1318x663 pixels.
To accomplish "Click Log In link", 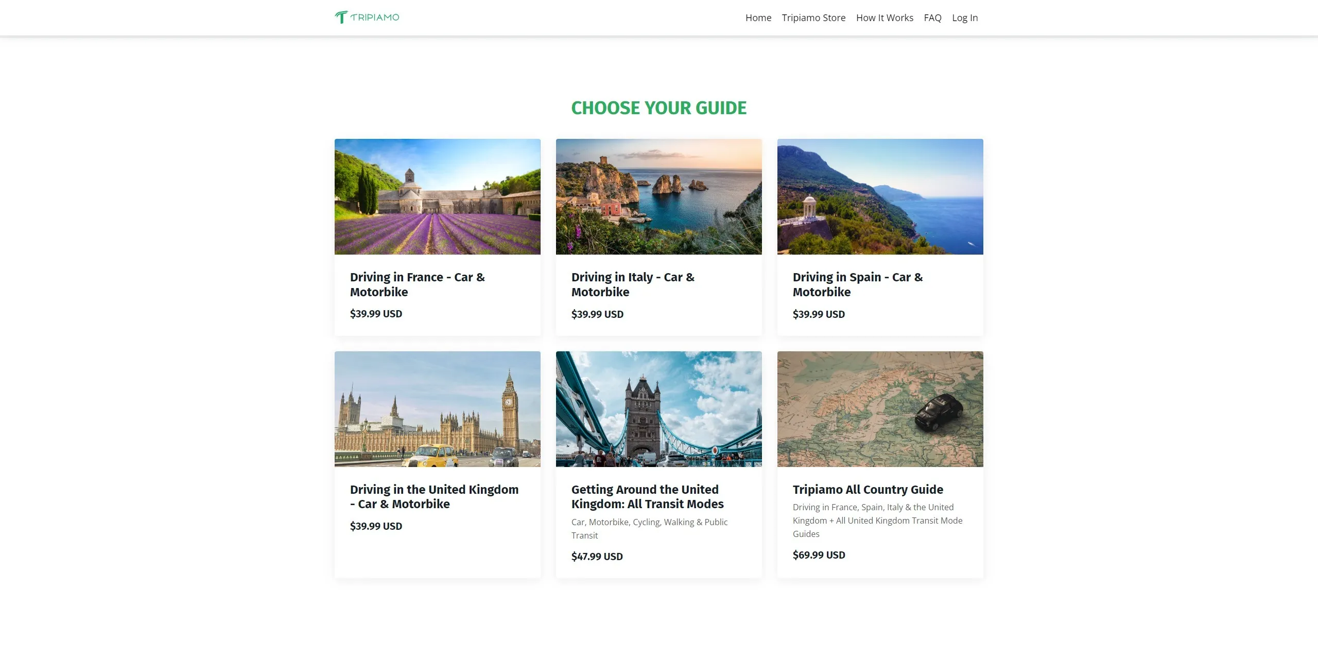I will (x=965, y=18).
